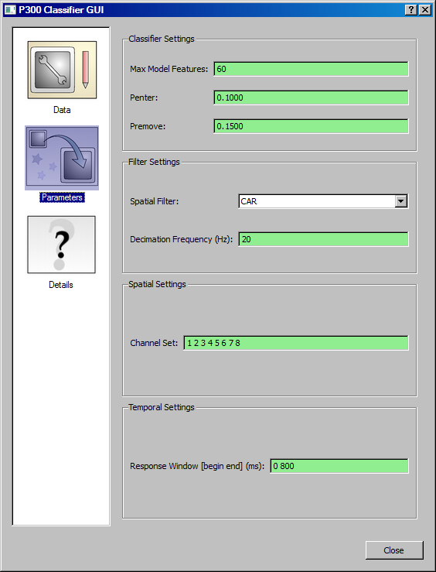Click the title bar help question button
The image size is (436, 572).
click(410, 10)
